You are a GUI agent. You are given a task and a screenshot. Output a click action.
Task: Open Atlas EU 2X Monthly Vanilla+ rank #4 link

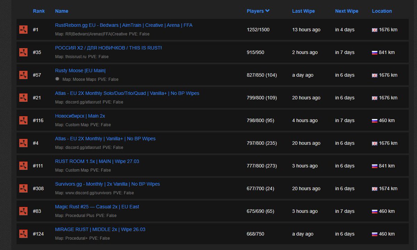pyautogui.click(x=105, y=139)
